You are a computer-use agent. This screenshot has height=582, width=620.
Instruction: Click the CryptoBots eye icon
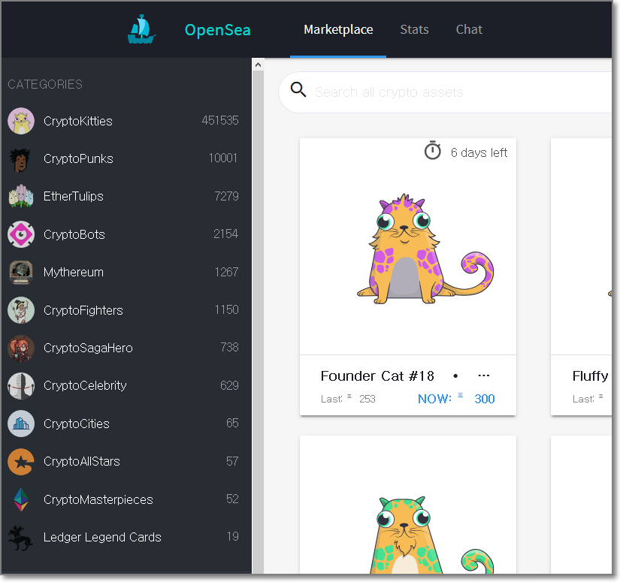pyautogui.click(x=21, y=234)
